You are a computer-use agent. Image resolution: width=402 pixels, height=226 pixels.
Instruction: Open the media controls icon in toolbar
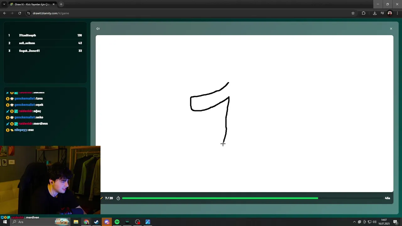pyautogui.click(x=382, y=13)
